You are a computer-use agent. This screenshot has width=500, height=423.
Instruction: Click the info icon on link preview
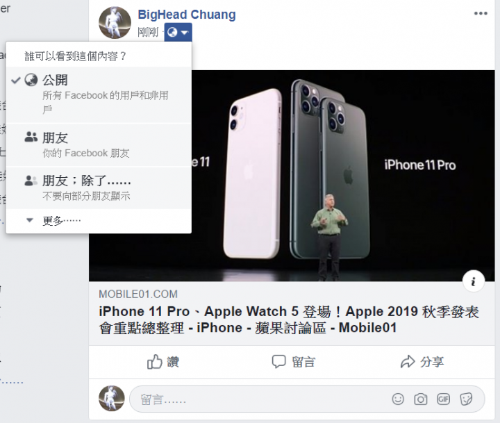pyautogui.click(x=474, y=281)
